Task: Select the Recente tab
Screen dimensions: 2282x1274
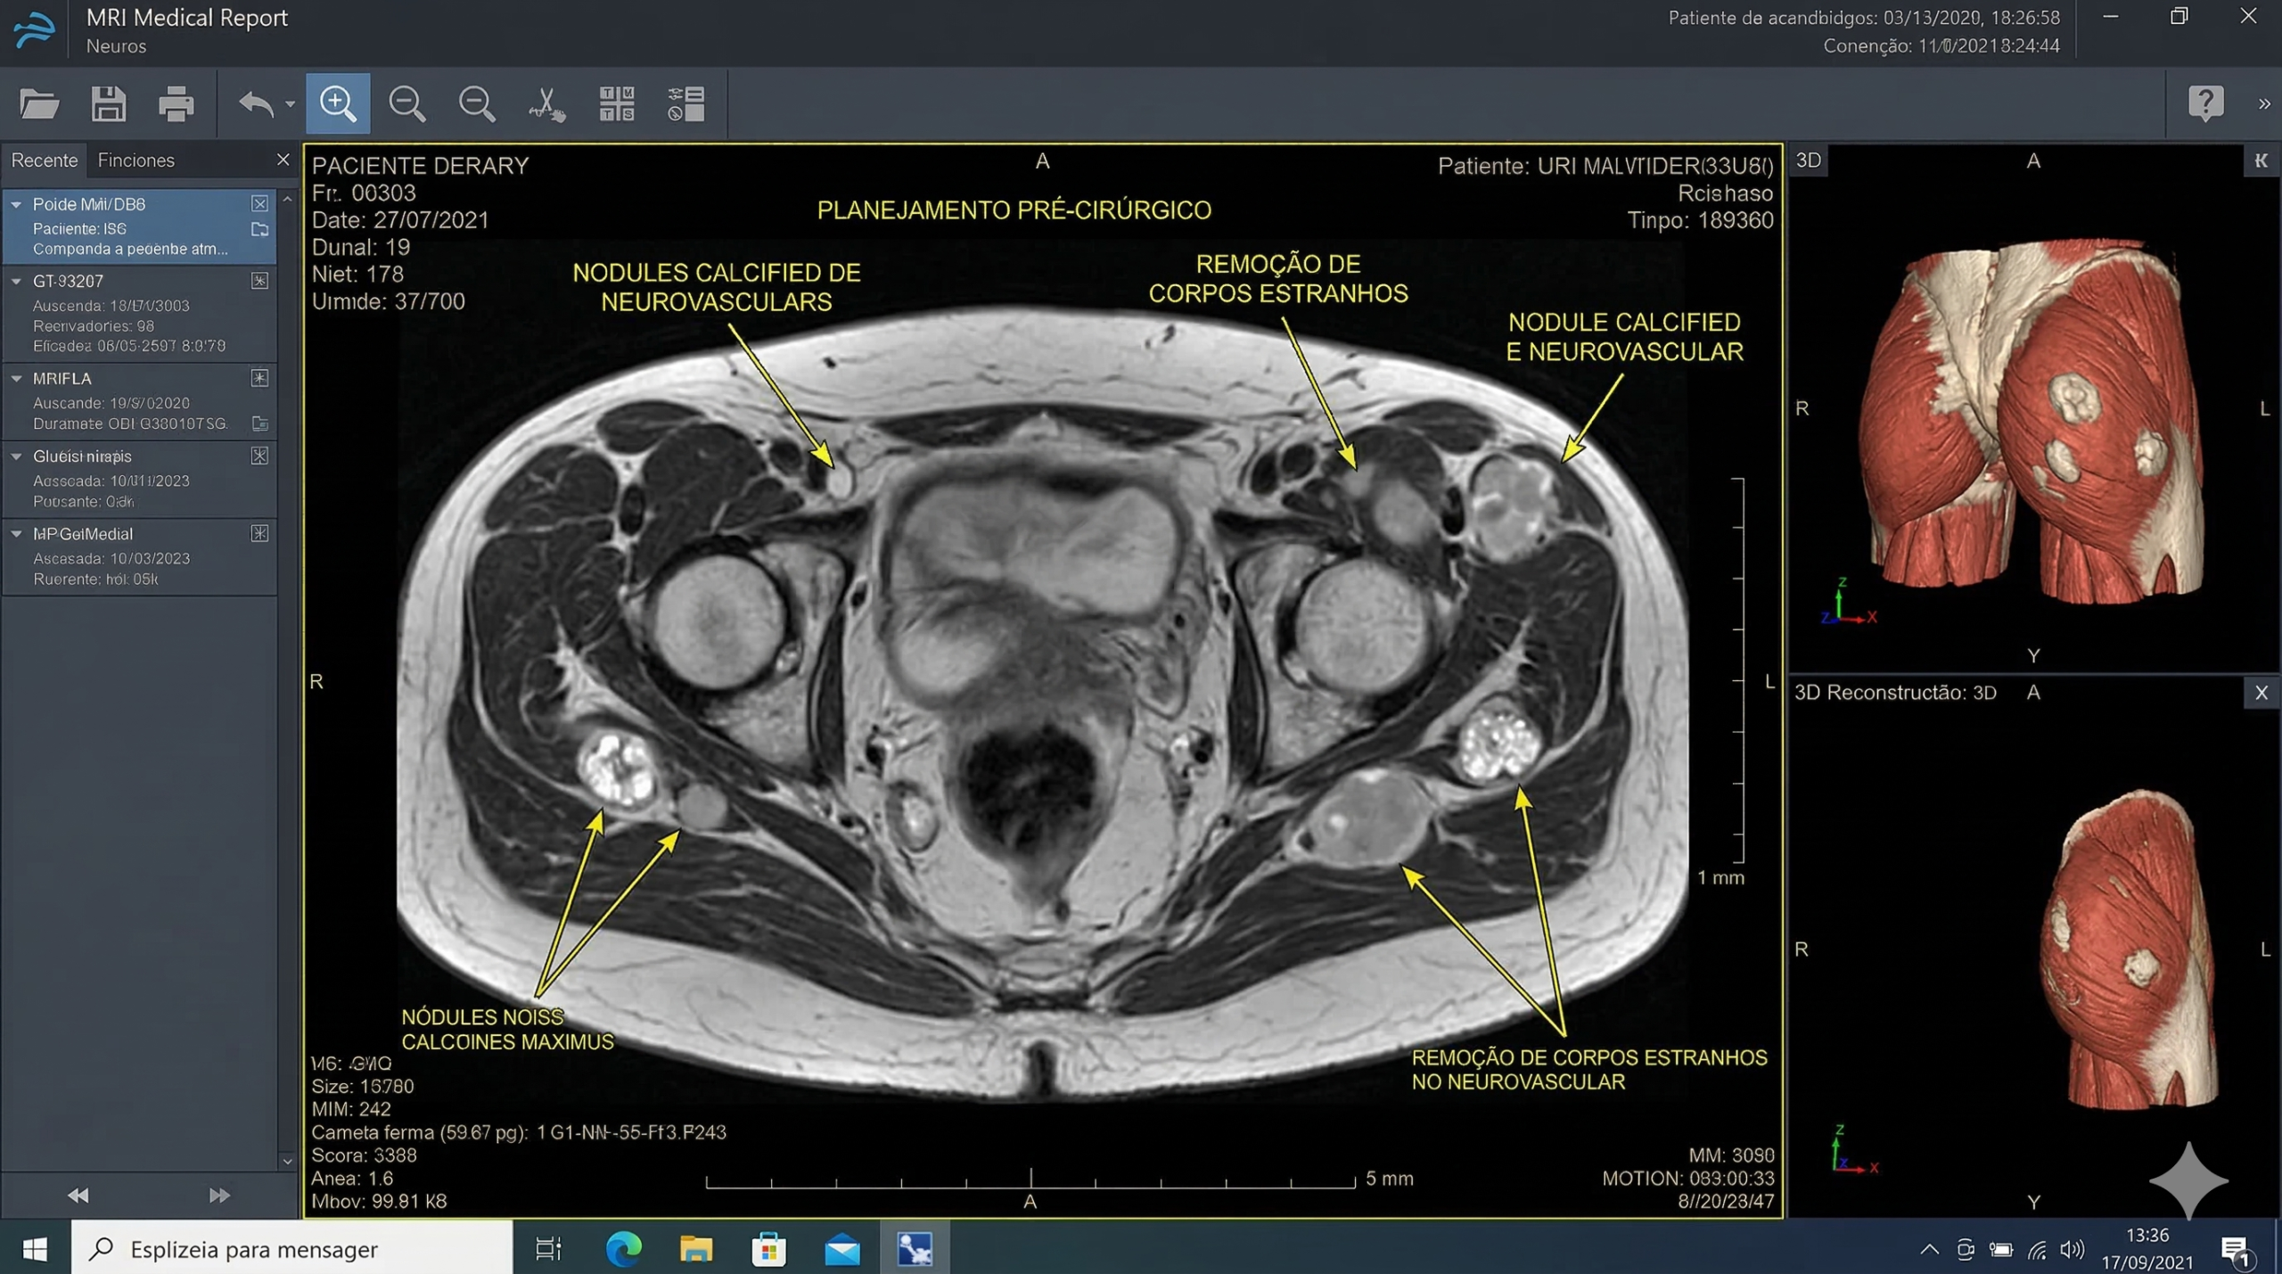Action: 45,160
